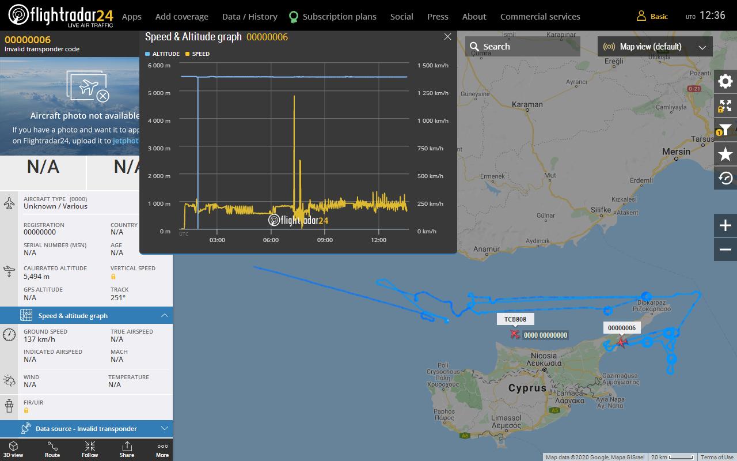Click the magnifier icon in Search
The width and height of the screenshot is (737, 461).
pyautogui.click(x=474, y=47)
